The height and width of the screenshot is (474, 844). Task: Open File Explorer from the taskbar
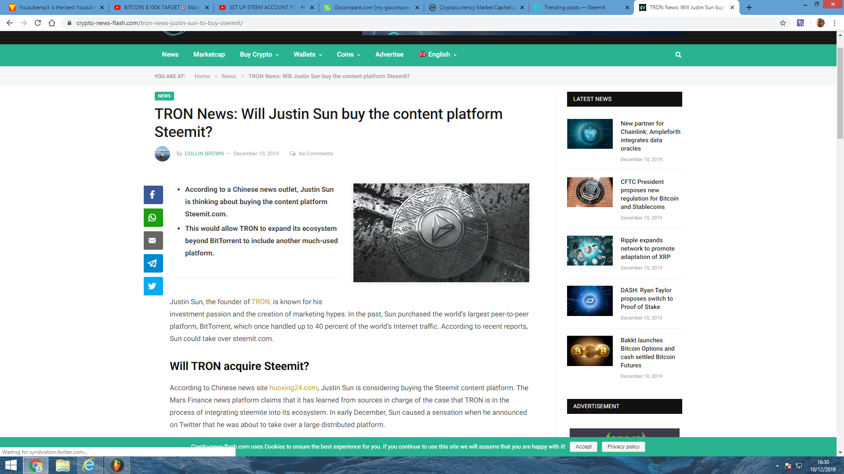[62, 465]
